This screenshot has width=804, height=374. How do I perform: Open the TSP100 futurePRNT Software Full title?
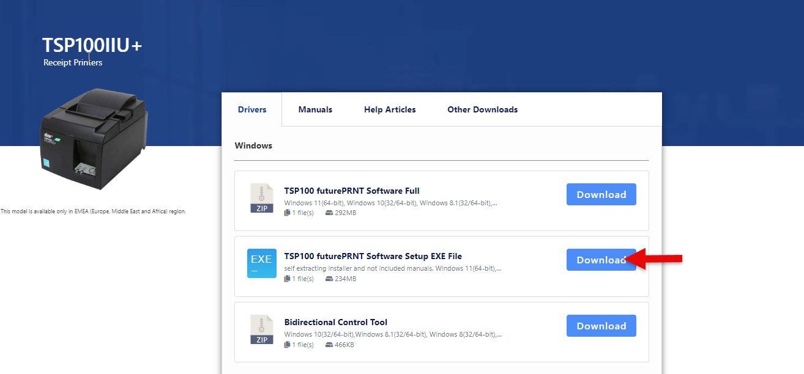click(352, 191)
